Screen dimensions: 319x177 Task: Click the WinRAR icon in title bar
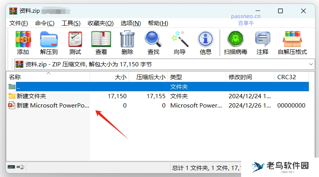point(13,11)
